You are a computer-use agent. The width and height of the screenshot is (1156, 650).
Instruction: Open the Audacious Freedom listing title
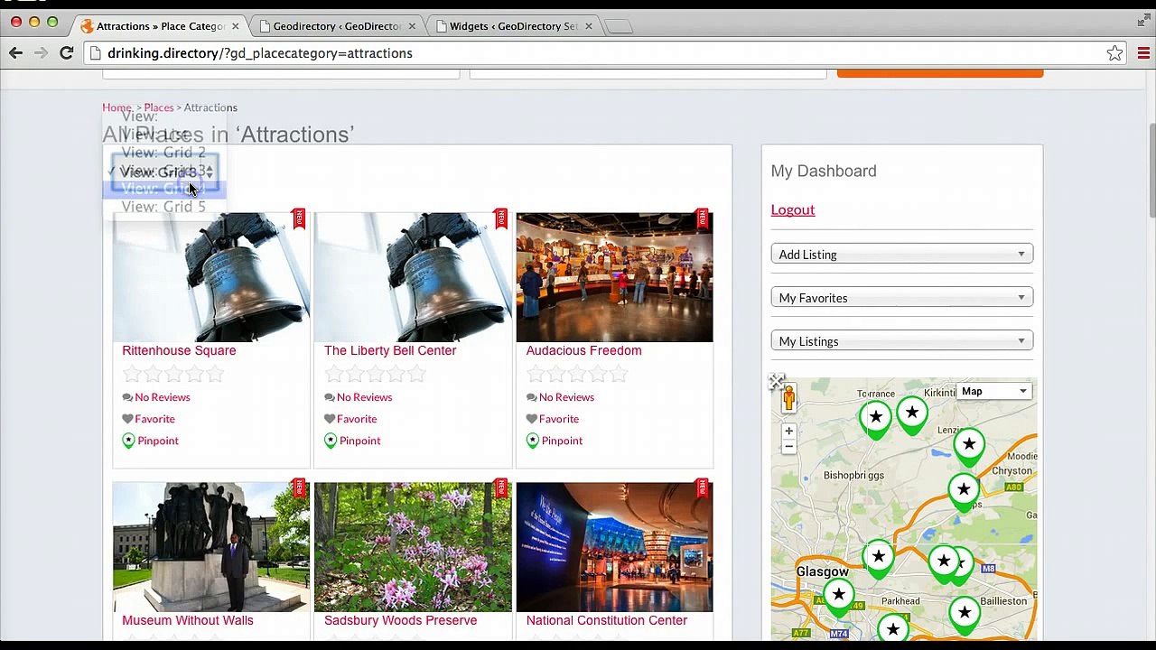[584, 350]
